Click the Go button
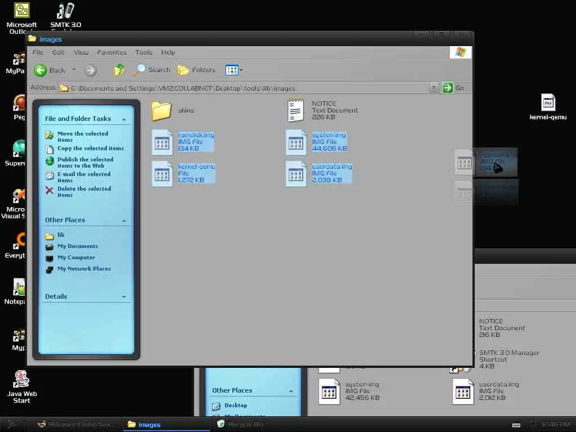Screen dimensions: 576x432 [453, 88]
